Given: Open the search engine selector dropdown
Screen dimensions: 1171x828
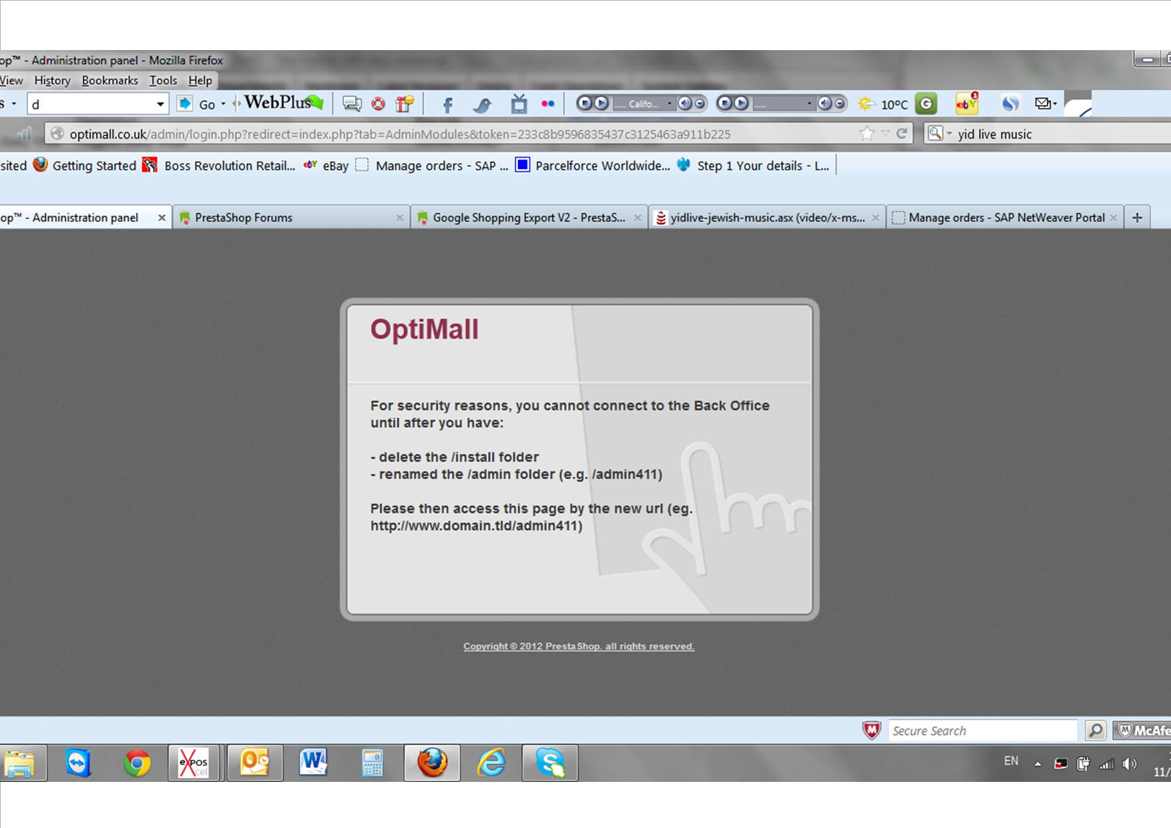Looking at the screenshot, I should pos(939,134).
